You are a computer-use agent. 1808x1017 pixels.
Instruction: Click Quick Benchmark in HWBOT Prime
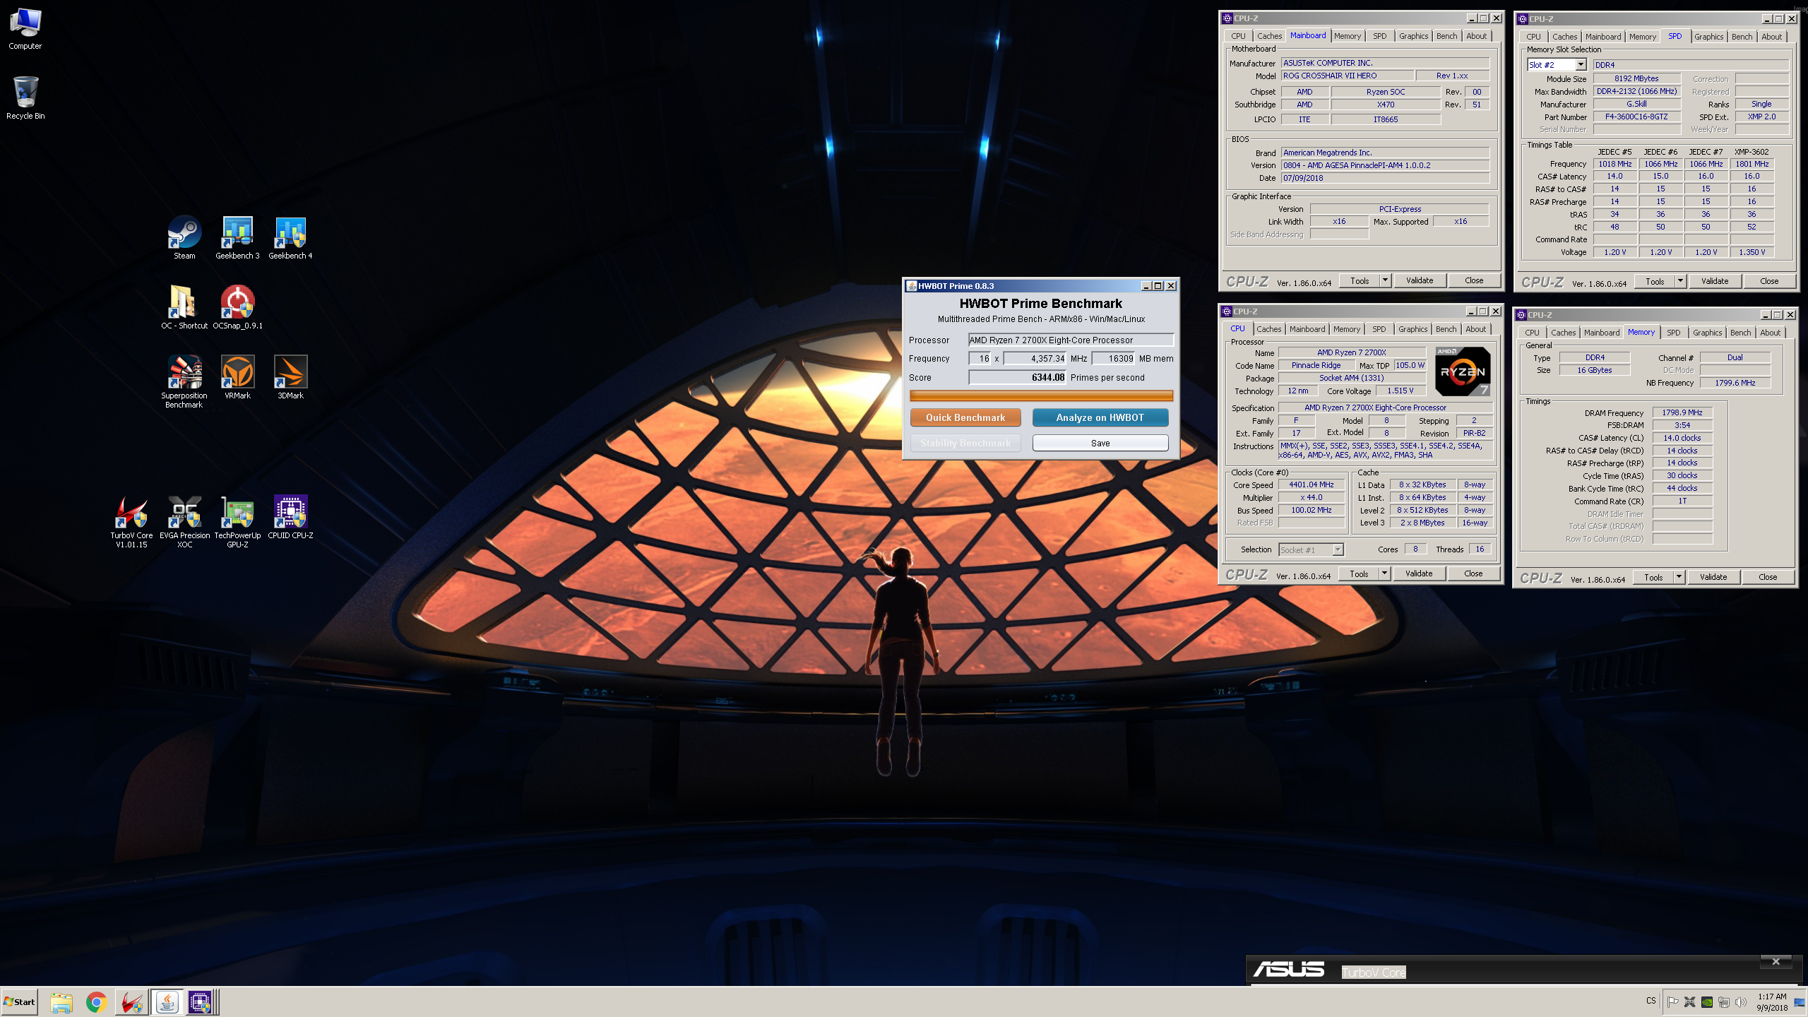coord(965,417)
